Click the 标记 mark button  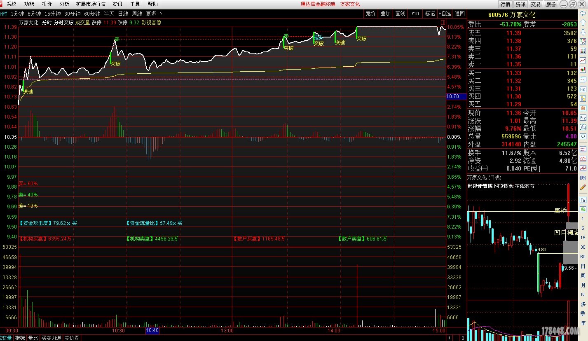click(x=430, y=14)
